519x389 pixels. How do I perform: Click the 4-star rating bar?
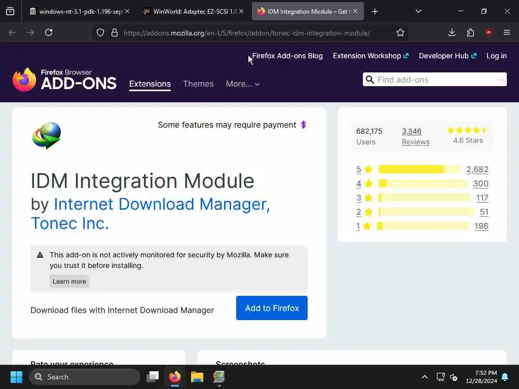click(423, 183)
